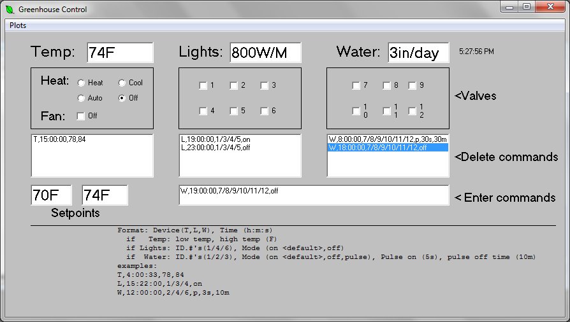Enable water valve 11
Image resolution: width=570 pixels, height=322 pixels.
386,111
